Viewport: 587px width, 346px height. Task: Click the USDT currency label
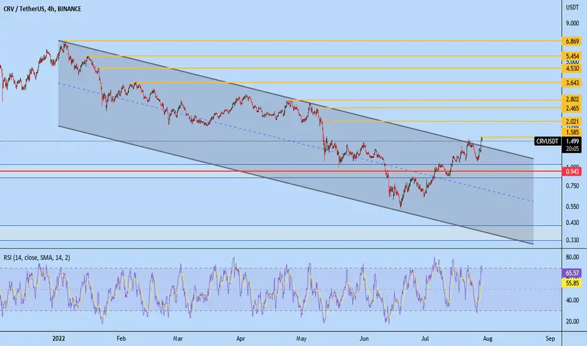coord(573,7)
